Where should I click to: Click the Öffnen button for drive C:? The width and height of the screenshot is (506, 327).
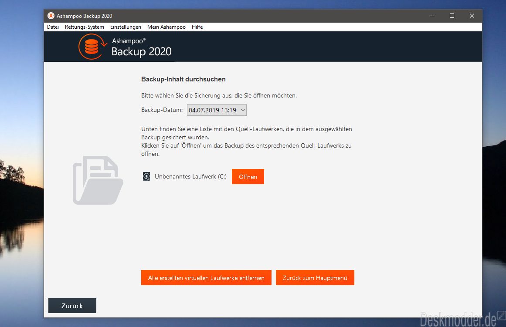248,177
